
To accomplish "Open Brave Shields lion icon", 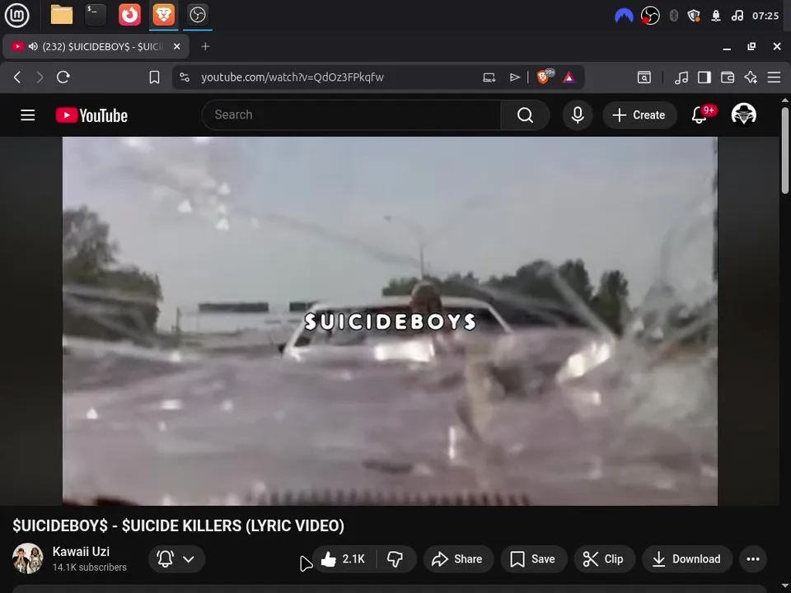I will 544,77.
